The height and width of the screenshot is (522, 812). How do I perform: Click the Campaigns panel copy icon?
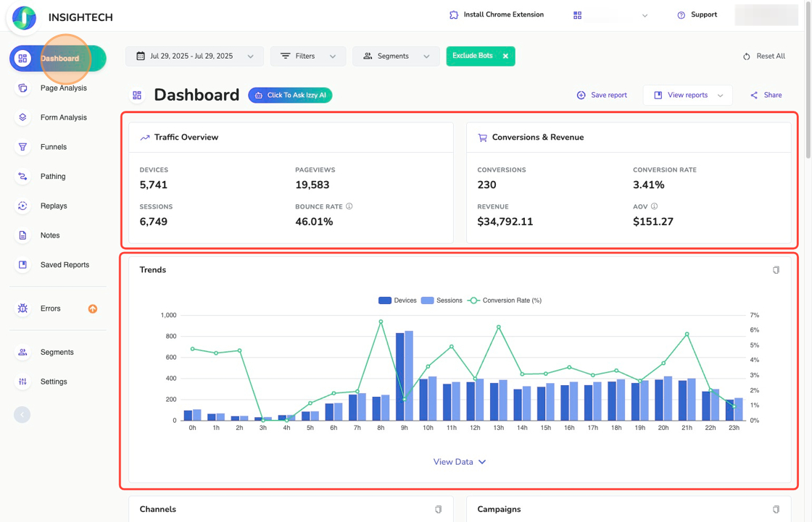tap(776, 510)
